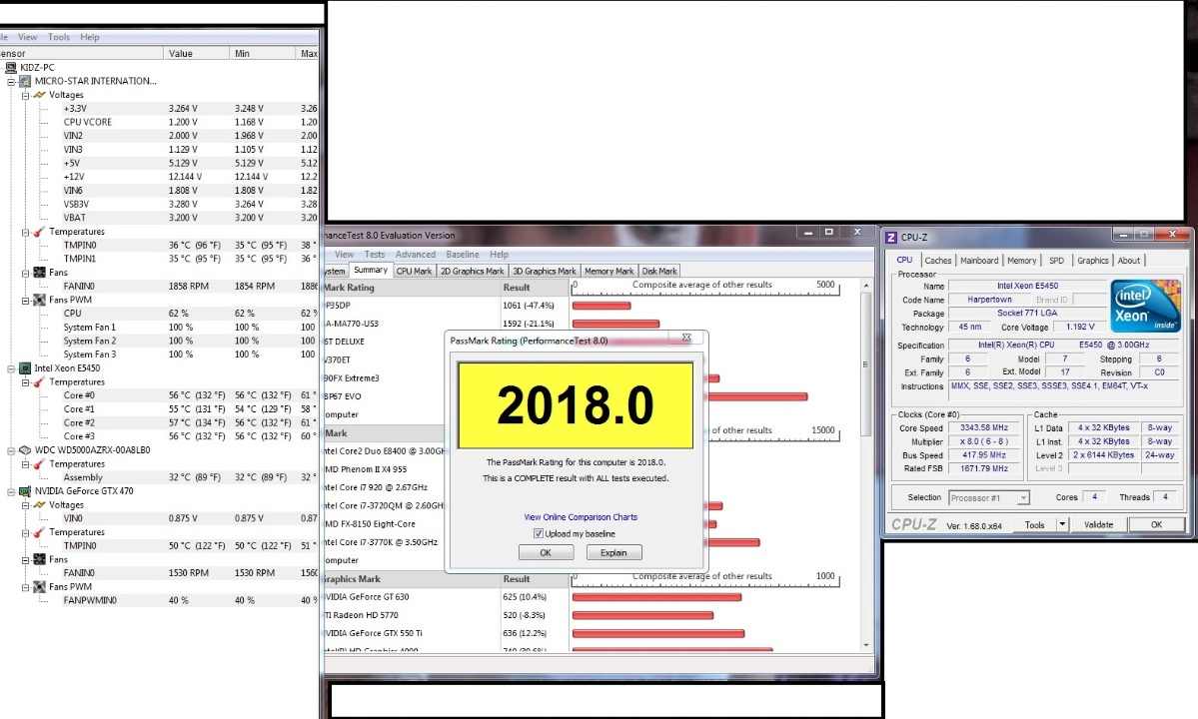Click the scrollbar down arrow in PerformanceTest
1198x719 pixels.
tap(865, 645)
